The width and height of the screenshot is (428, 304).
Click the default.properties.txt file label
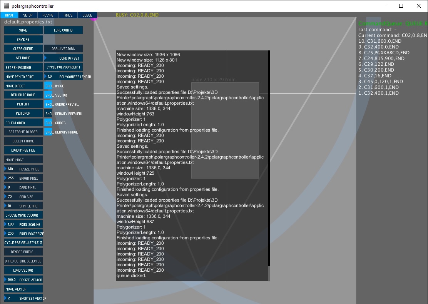click(x=28, y=22)
